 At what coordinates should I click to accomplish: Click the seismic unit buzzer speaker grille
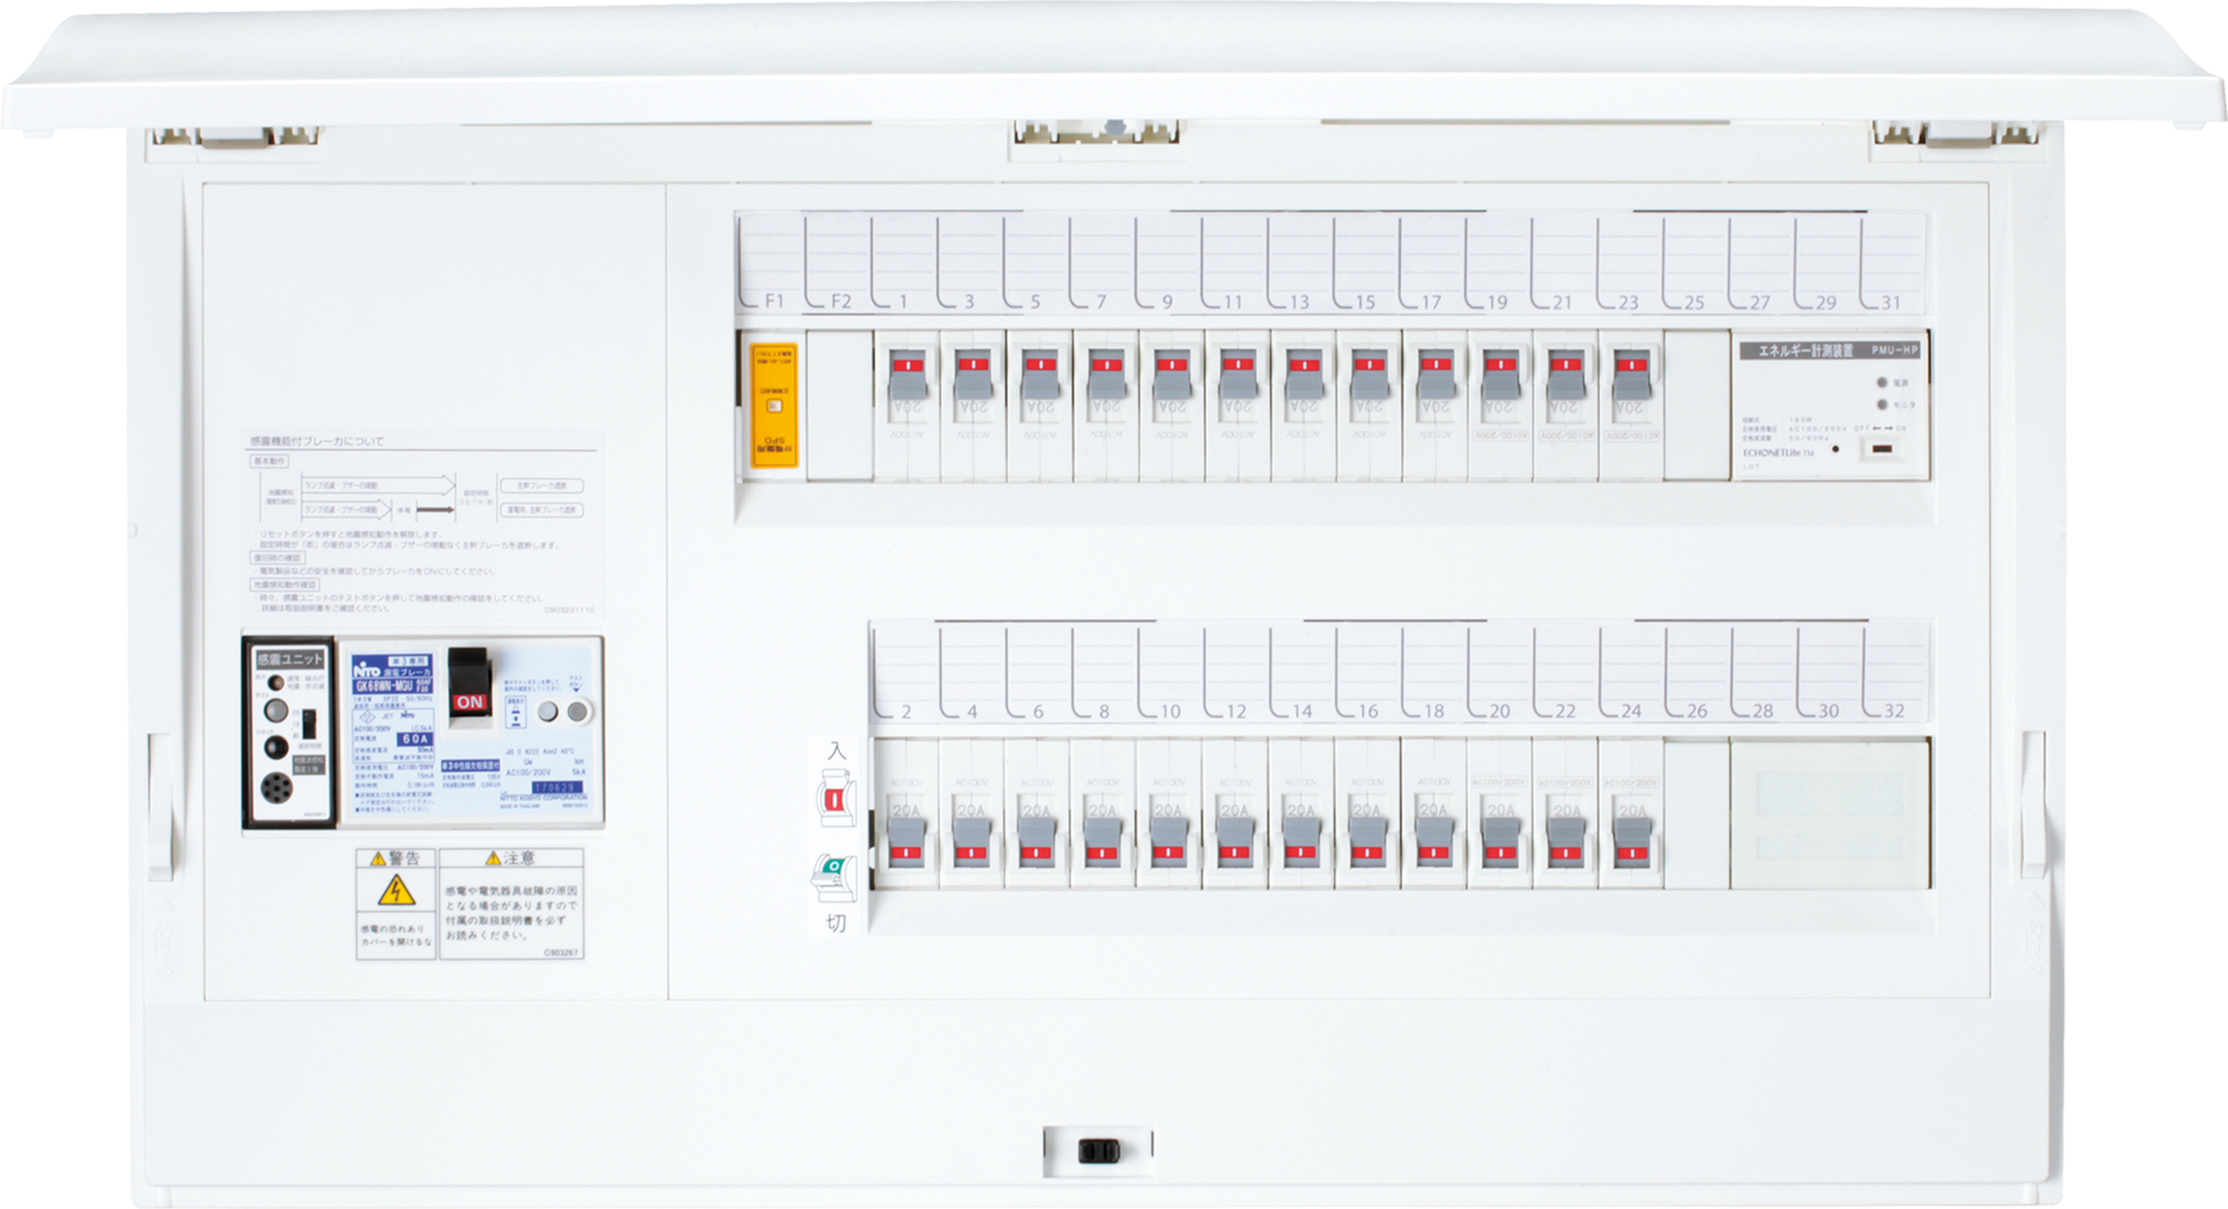(276, 789)
